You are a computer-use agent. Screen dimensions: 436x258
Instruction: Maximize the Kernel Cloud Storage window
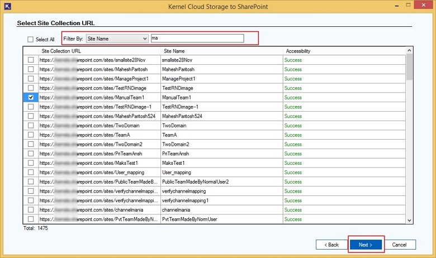click(x=408, y=5)
